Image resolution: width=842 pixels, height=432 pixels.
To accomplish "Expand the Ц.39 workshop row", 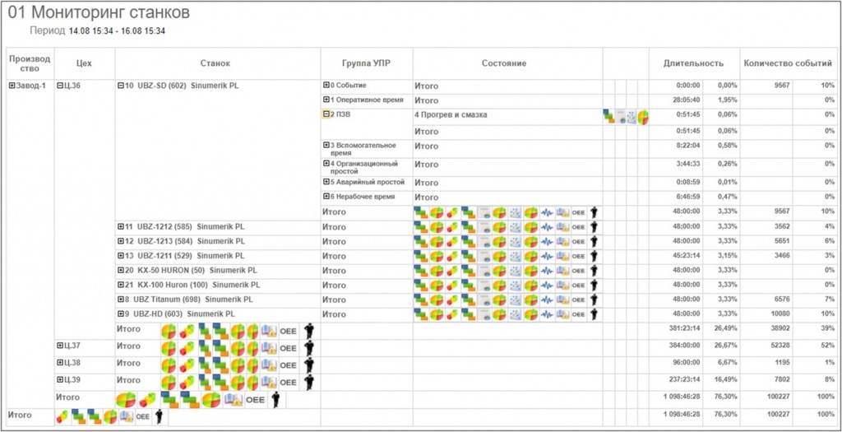I will coord(60,379).
